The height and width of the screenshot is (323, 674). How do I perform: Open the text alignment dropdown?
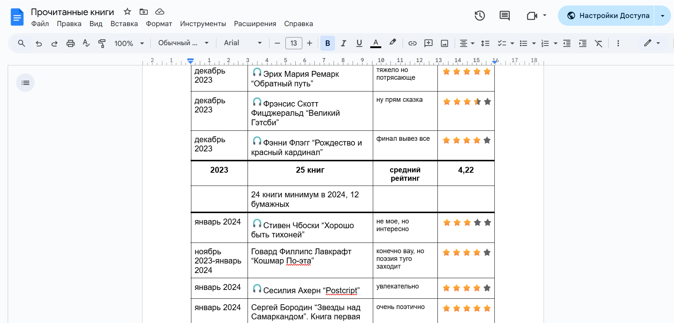pos(467,43)
